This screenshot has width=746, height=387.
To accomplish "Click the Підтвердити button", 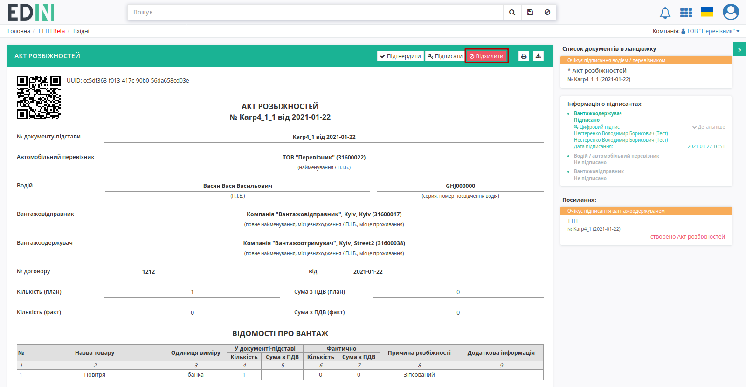I will point(401,56).
